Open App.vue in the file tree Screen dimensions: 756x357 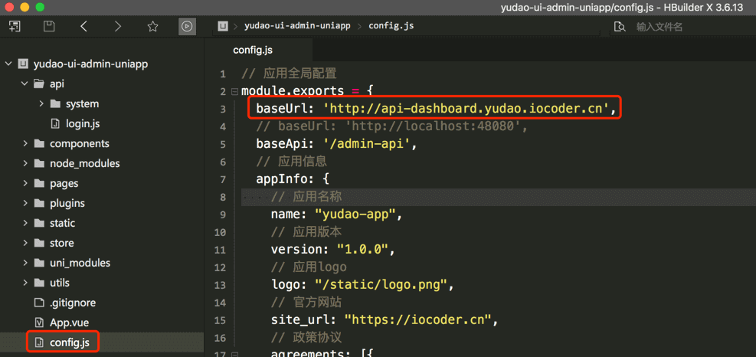click(x=68, y=323)
